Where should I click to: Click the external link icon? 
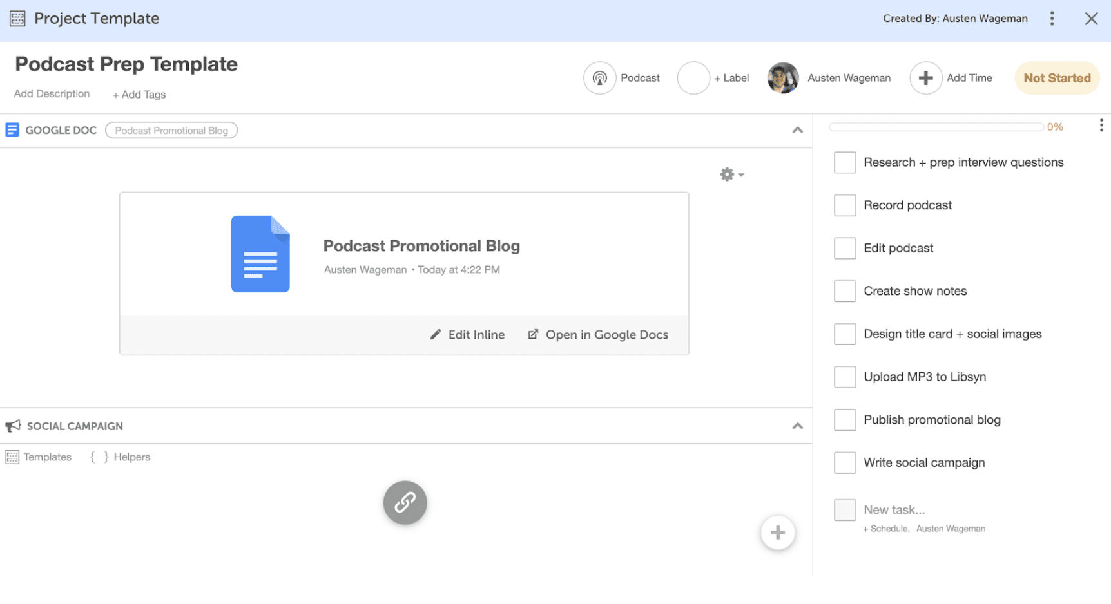(x=533, y=334)
